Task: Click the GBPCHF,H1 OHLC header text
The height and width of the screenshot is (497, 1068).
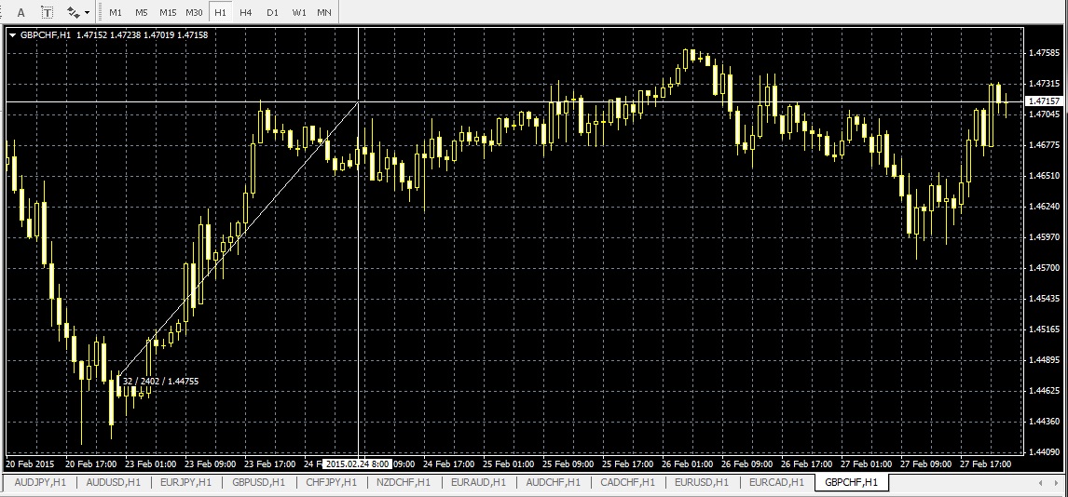Action: 115,34
